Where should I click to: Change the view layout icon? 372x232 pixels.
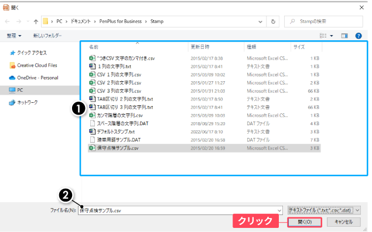click(323, 36)
